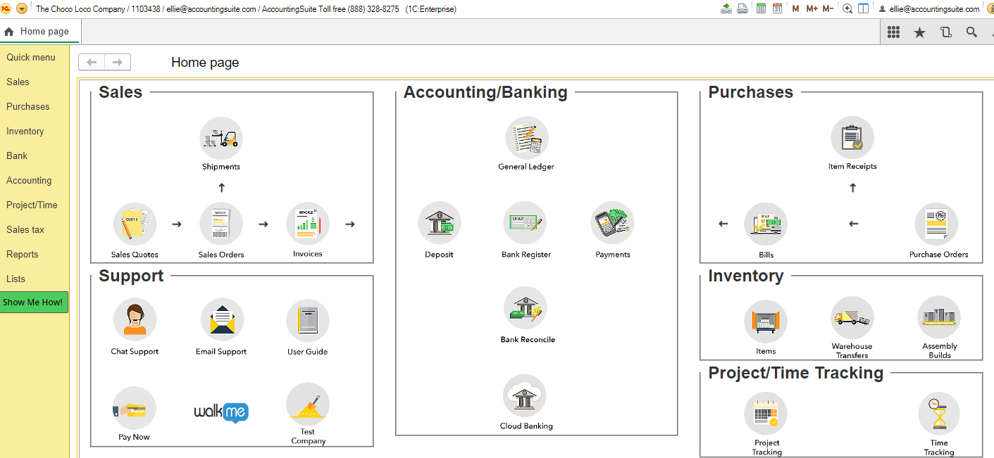Open the Time Tracking hourglass icon

point(938,414)
